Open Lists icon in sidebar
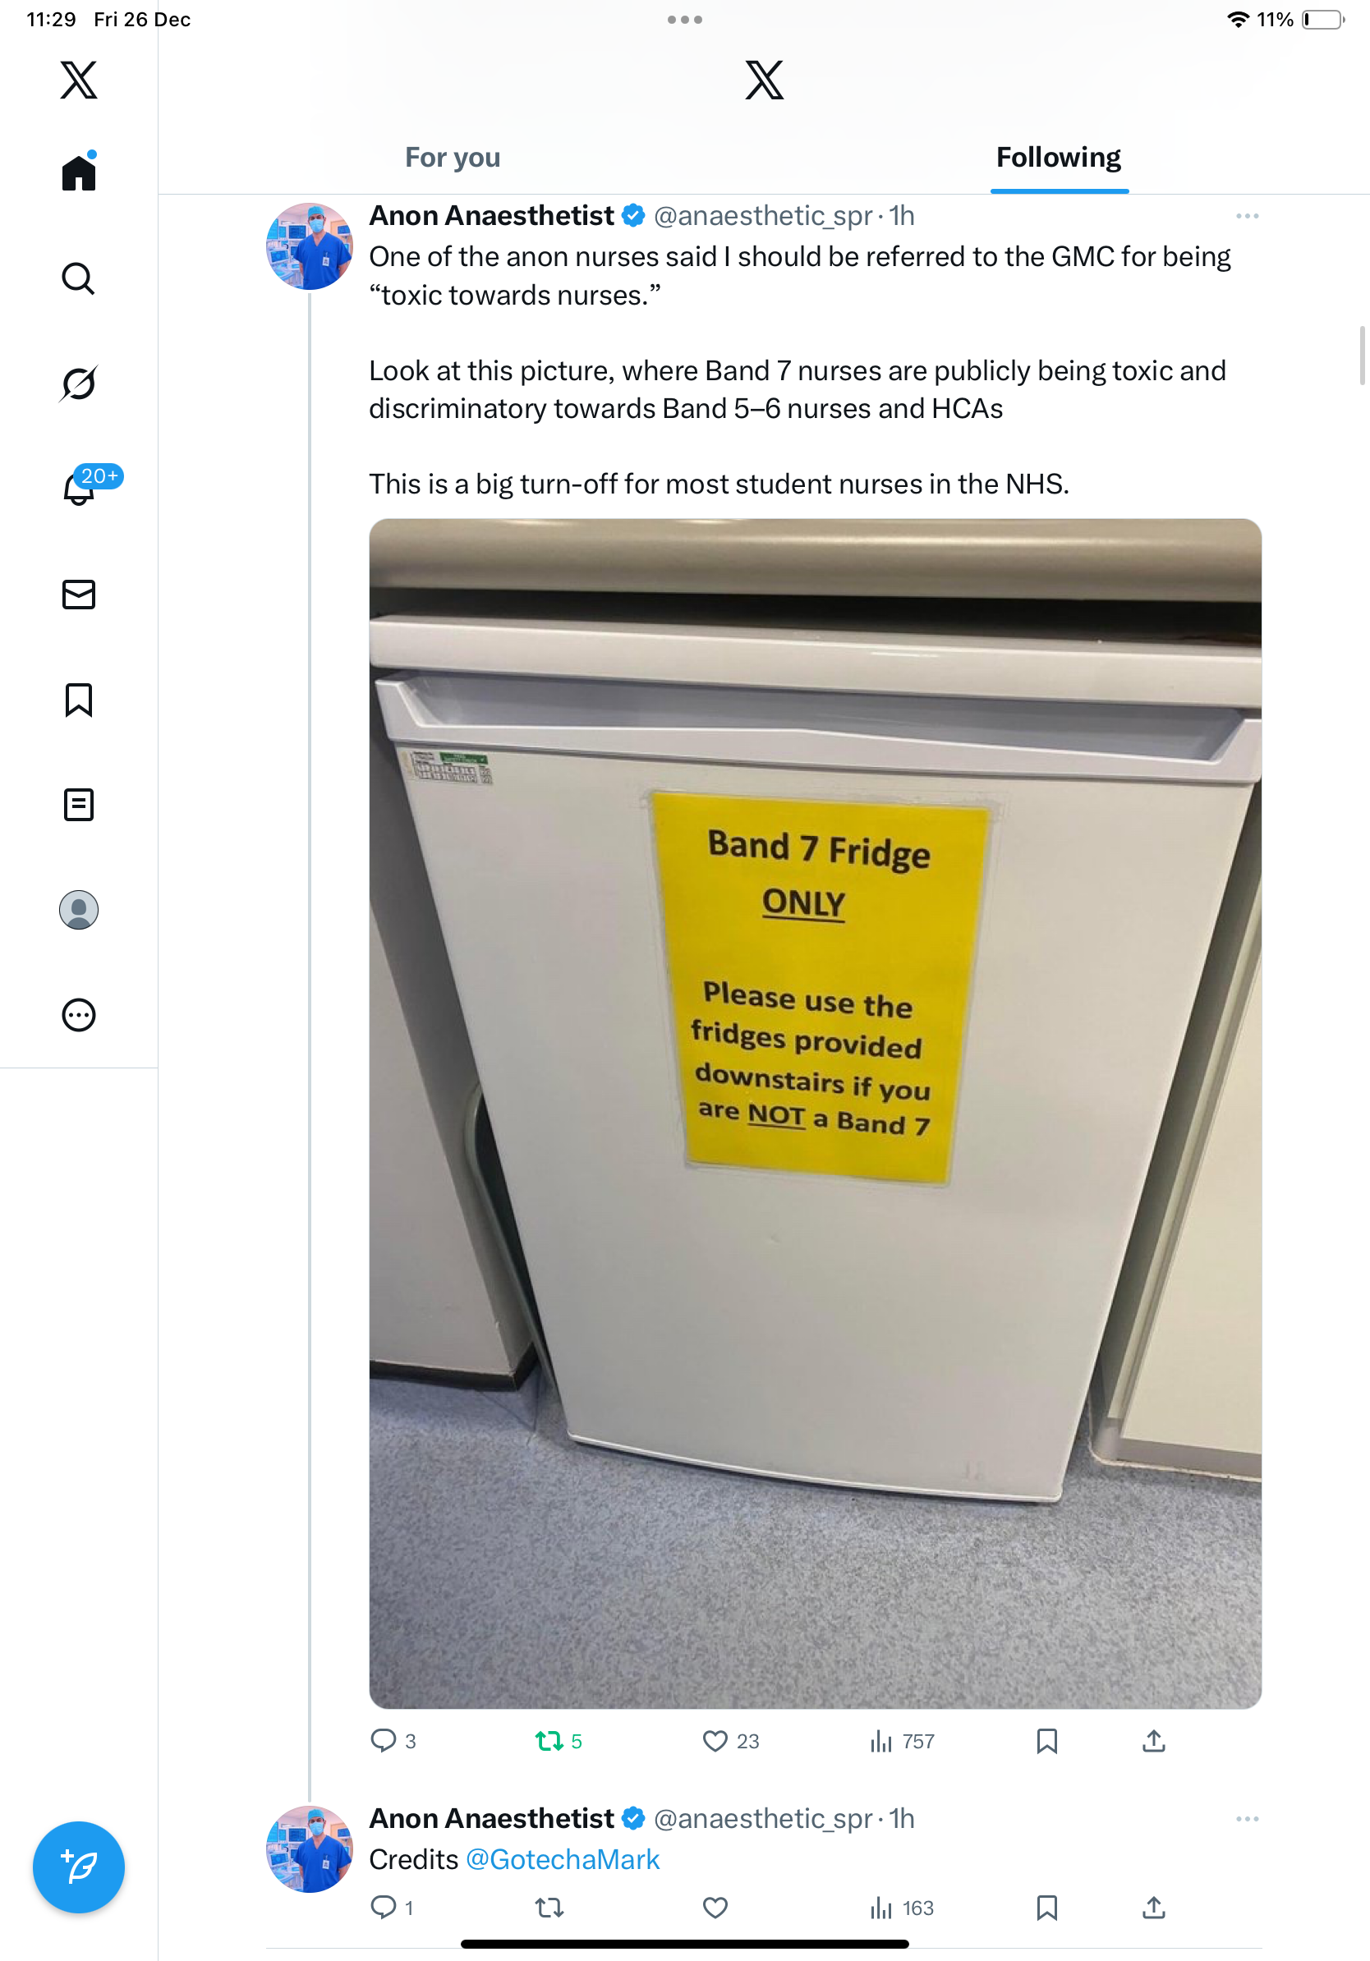Screen dimensions: 1370x1961 79,805
